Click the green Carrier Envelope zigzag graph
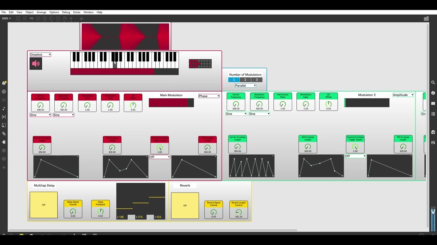This screenshot has width=437, height=245. [252, 166]
